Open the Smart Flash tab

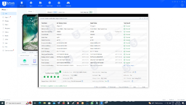click(x=49, y=4)
